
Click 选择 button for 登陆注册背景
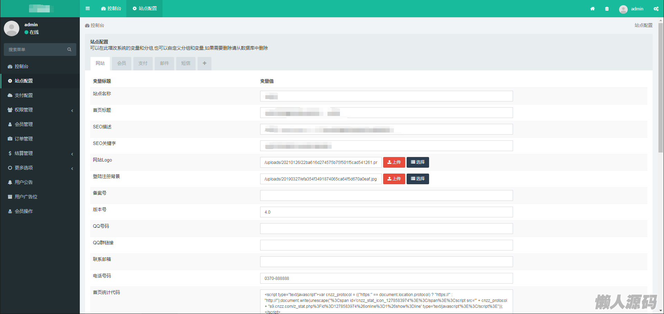(418, 179)
